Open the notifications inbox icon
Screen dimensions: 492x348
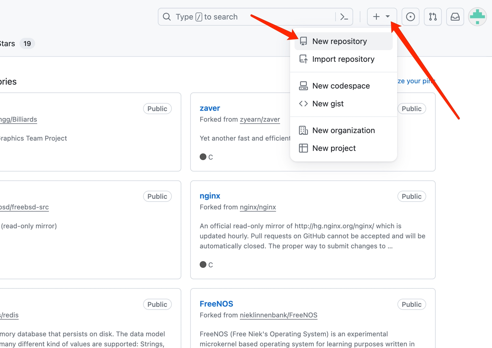coord(455,17)
